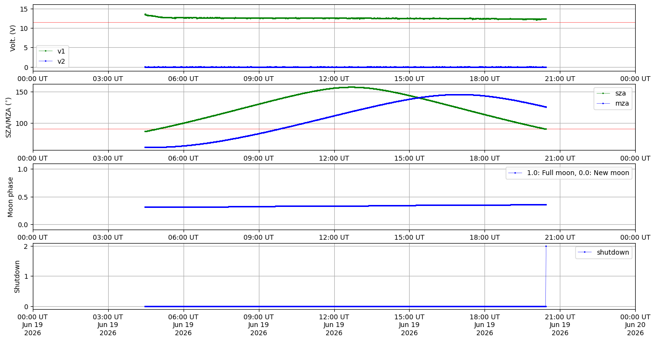Image resolution: width=655 pixels, height=341 pixels.
Task: Click the Volt. (V) axis label
Action: point(13,38)
